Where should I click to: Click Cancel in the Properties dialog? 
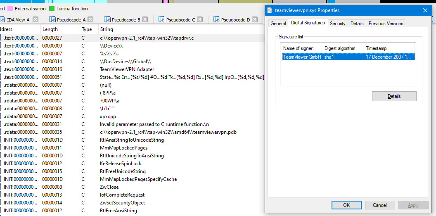click(380, 205)
